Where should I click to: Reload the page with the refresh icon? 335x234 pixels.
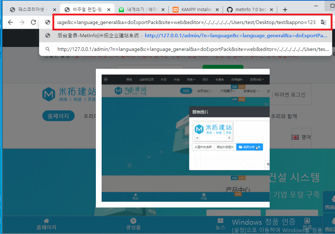pos(33,22)
